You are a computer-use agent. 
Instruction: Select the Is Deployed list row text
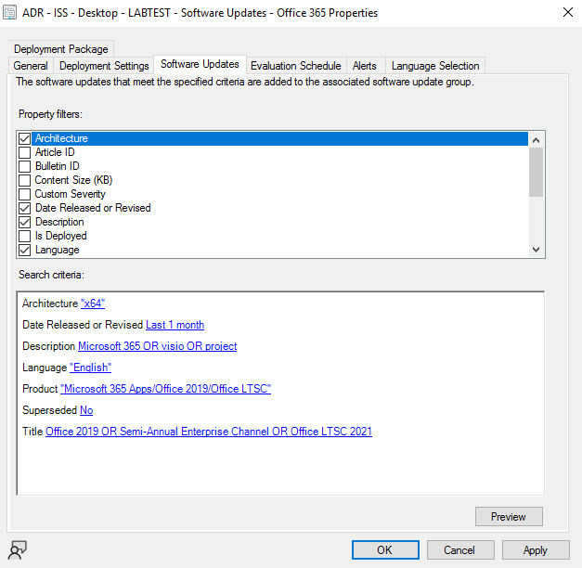(x=61, y=236)
